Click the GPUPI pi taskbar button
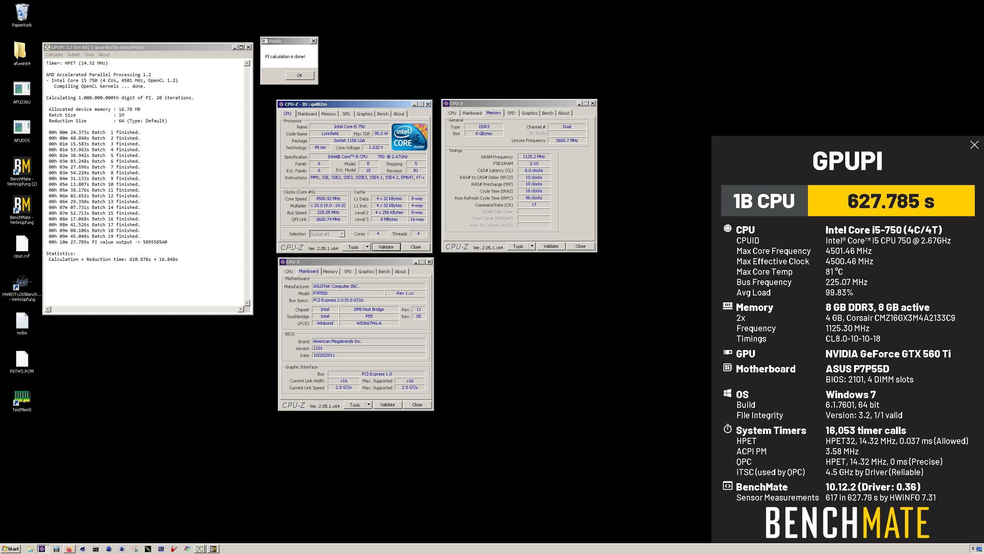 [200, 549]
